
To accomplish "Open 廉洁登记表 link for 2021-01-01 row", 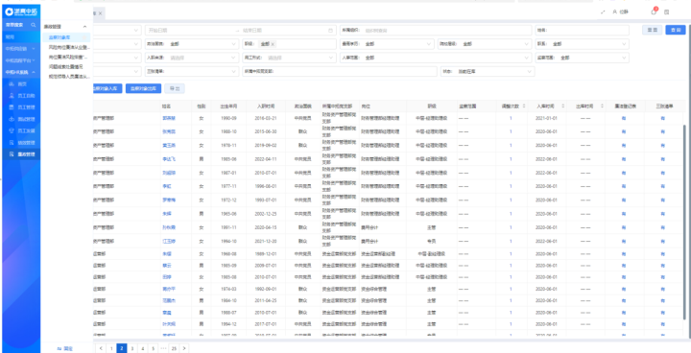I will coord(624,118).
